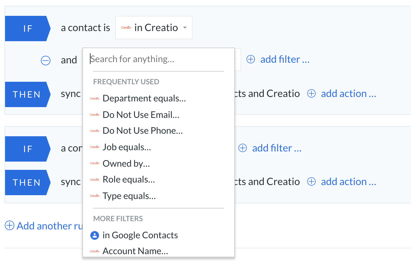Click Google Contacts person icon
Screen dimensions: 411x263
click(x=95, y=235)
